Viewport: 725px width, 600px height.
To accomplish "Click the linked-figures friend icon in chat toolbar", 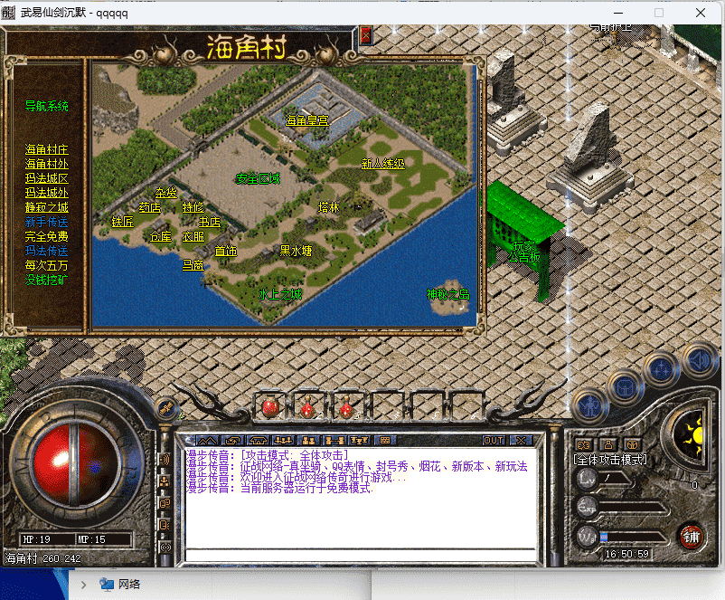I will click(334, 441).
